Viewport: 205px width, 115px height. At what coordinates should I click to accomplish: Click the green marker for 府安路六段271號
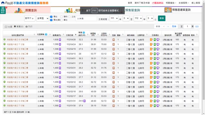(x=4, y=44)
